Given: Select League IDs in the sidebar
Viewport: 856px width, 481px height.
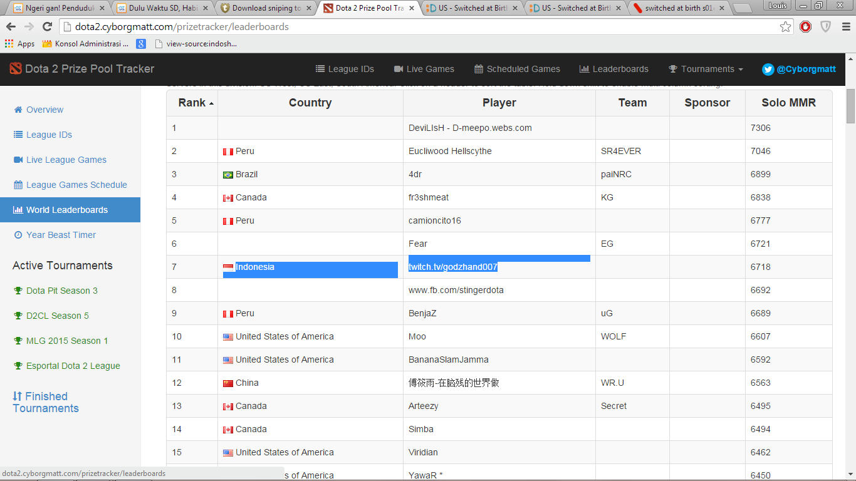Looking at the screenshot, I should click(x=70, y=135).
